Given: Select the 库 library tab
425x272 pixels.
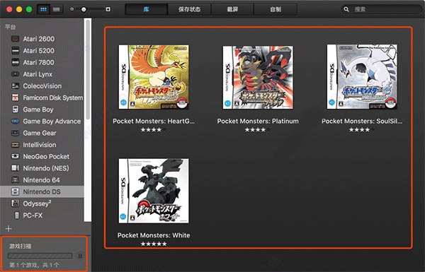Looking at the screenshot, I should coord(147,9).
